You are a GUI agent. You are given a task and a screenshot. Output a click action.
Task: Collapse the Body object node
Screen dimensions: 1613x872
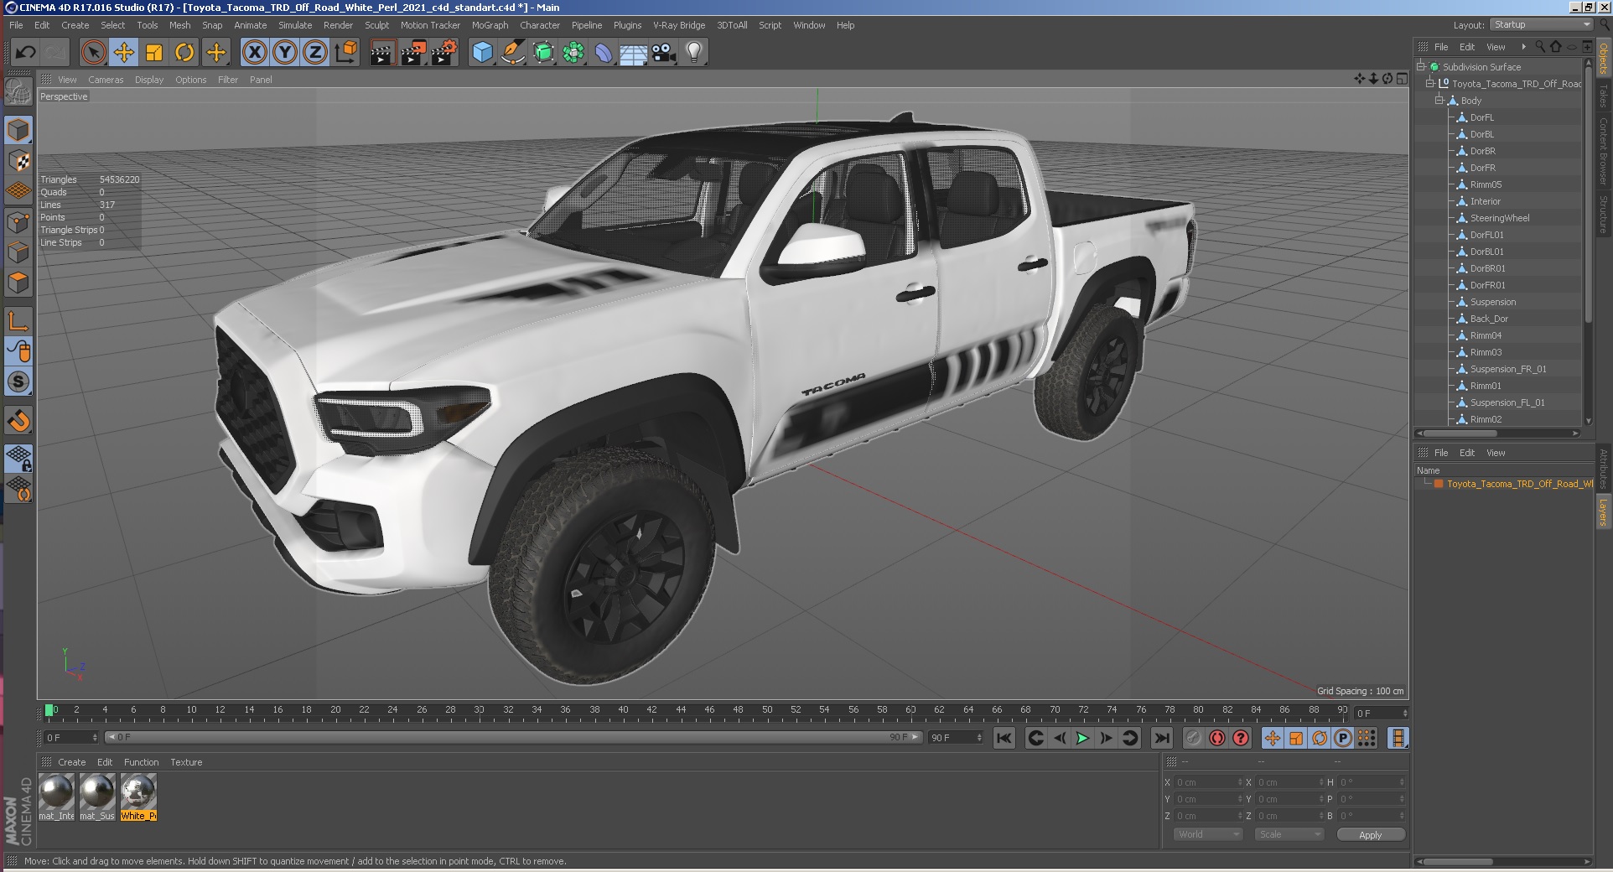pos(1439,100)
